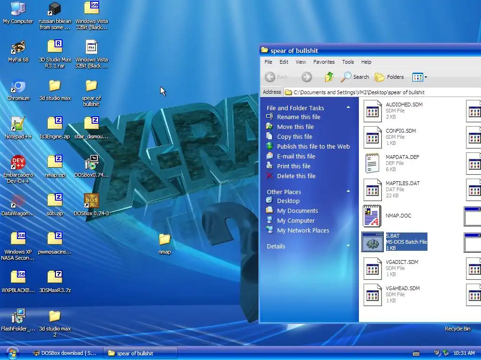Select the nmap folder on desktop

click(x=165, y=244)
